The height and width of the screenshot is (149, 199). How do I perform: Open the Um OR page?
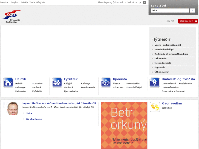pyautogui.click(x=170, y=21)
